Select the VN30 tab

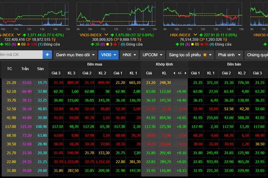[x=109, y=55]
